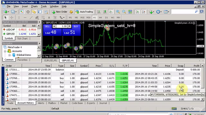Collapse the one-click trading panel triangle
This screenshot has width=206, height=115.
click(44, 23)
